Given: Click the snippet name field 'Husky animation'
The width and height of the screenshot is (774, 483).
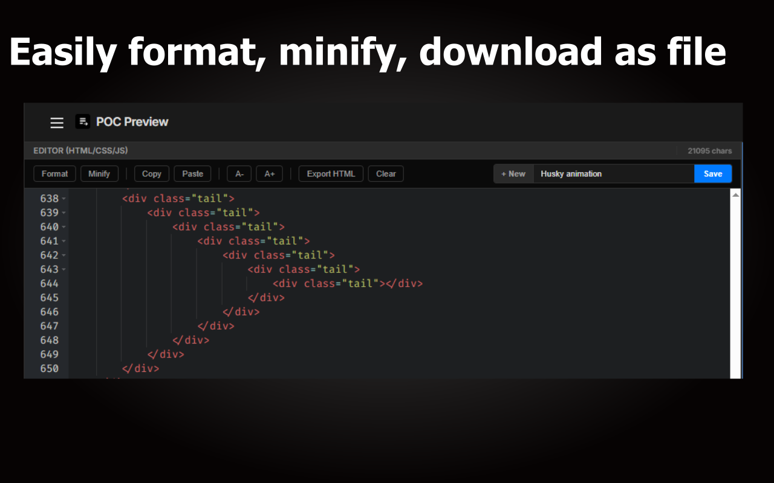Looking at the screenshot, I should 614,174.
